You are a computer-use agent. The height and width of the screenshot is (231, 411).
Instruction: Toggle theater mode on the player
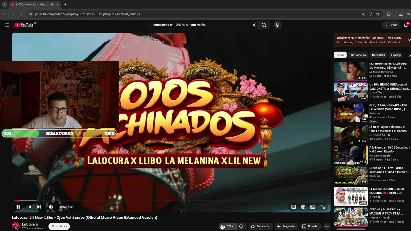pos(313,207)
